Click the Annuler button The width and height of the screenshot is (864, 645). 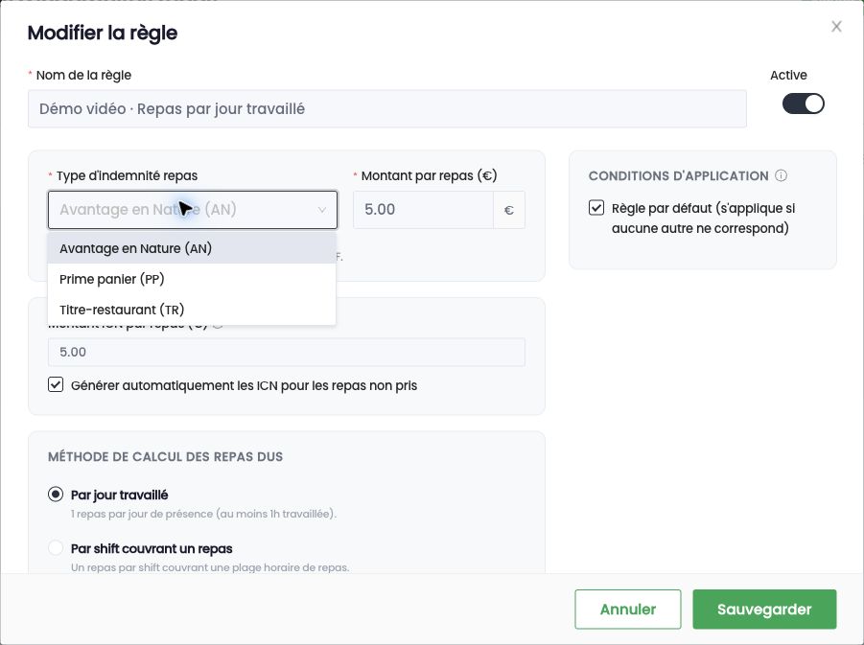627,610
